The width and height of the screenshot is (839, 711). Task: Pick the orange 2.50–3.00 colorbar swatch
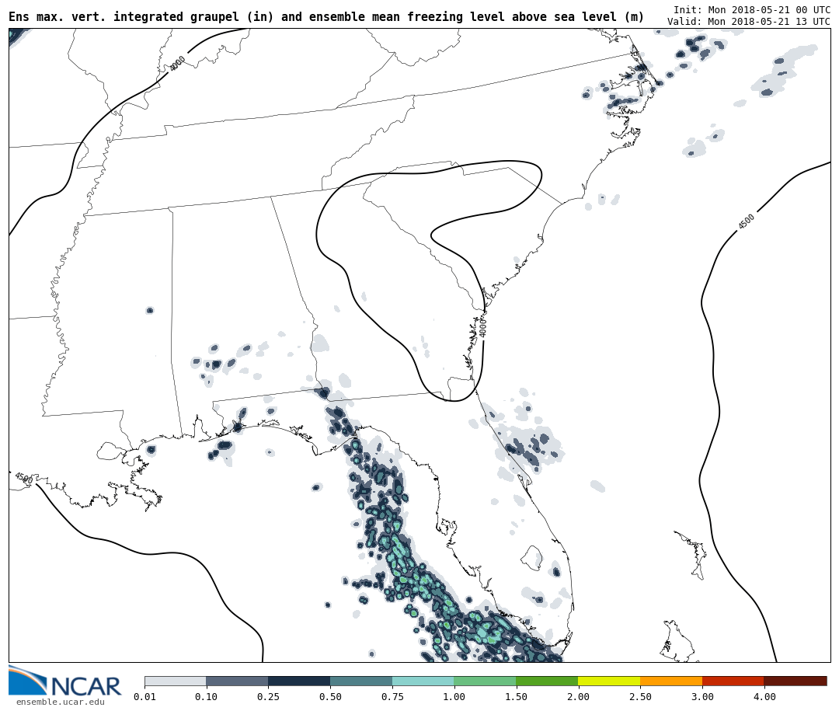671,681
